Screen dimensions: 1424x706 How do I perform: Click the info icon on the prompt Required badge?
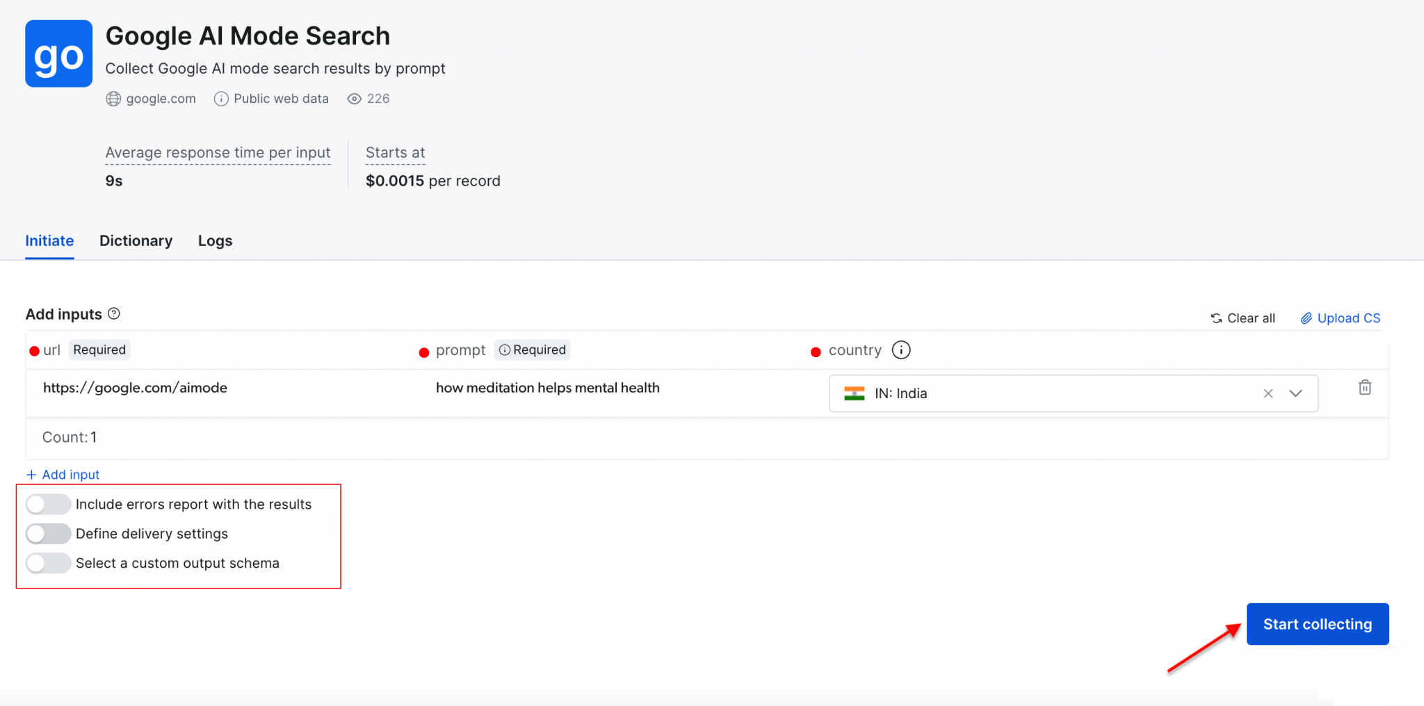click(505, 350)
